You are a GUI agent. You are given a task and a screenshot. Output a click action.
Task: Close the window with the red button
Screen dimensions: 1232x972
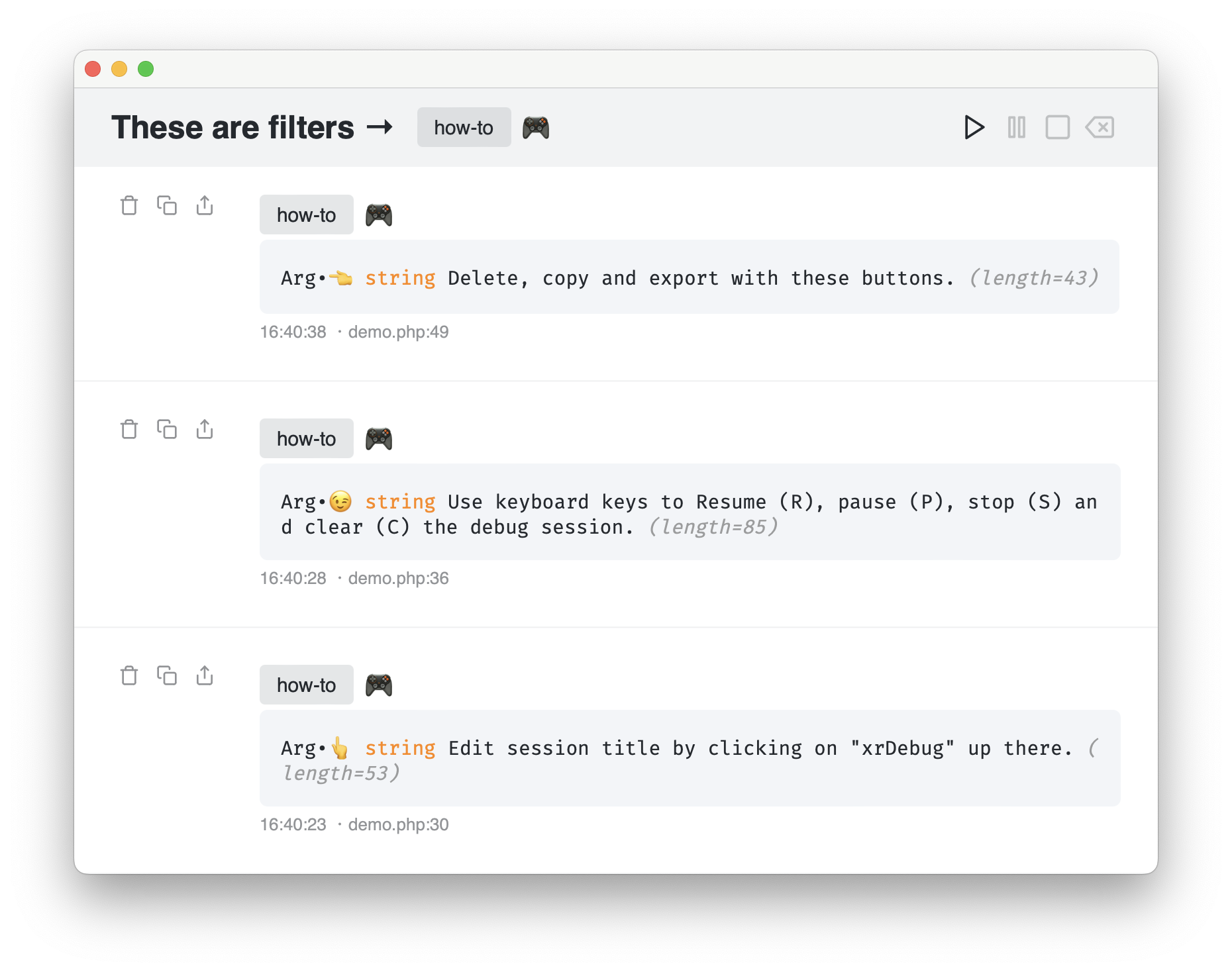(93, 69)
